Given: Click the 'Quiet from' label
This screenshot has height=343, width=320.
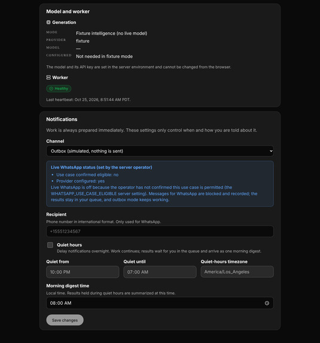Looking at the screenshot, I should [x=57, y=262].
